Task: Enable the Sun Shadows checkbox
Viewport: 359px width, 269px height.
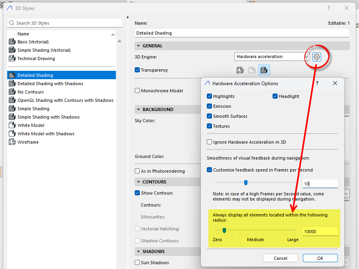Action: click(x=137, y=262)
